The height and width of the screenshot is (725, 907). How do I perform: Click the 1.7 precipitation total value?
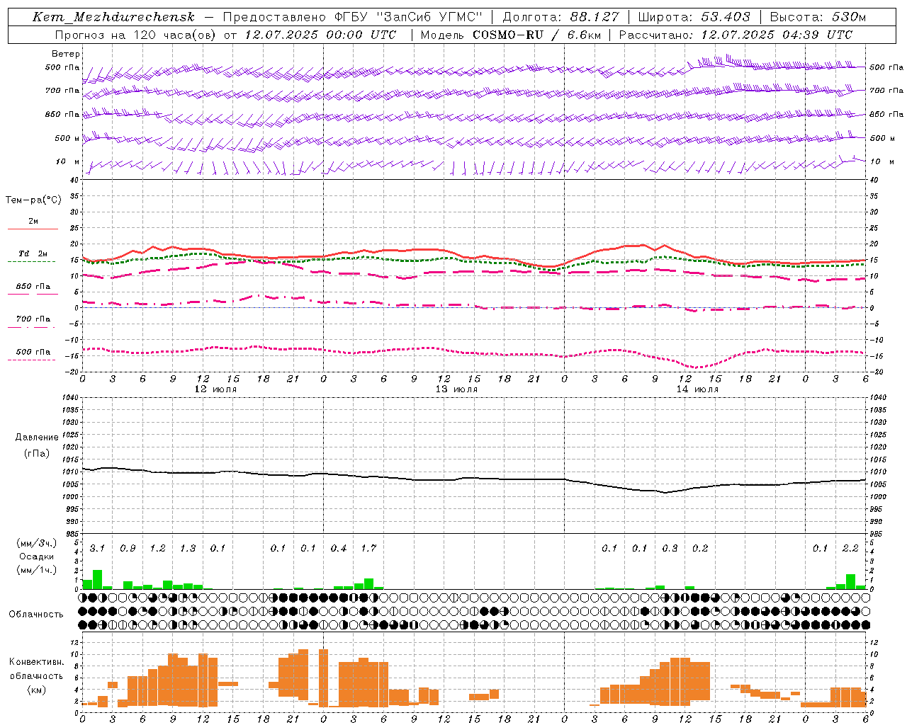point(368,548)
